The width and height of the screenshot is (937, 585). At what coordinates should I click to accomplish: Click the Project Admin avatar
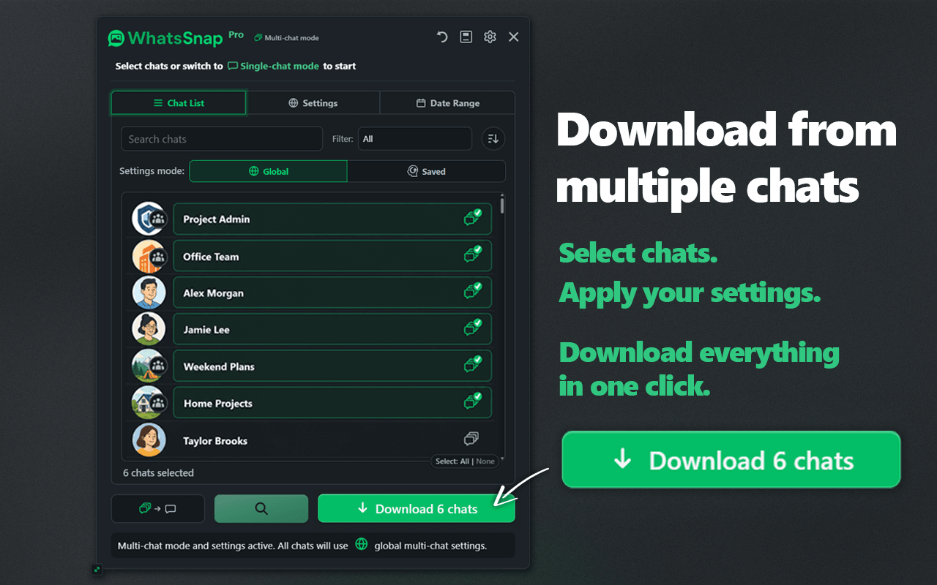[149, 219]
